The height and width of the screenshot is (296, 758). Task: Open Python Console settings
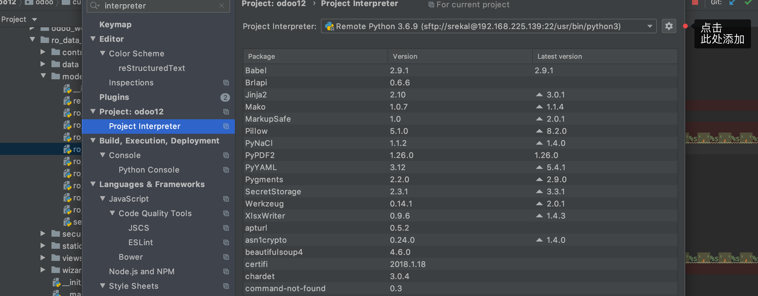[149, 170]
